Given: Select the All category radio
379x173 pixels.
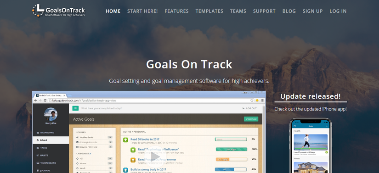Looking at the screenshot, I should click(78, 159).
